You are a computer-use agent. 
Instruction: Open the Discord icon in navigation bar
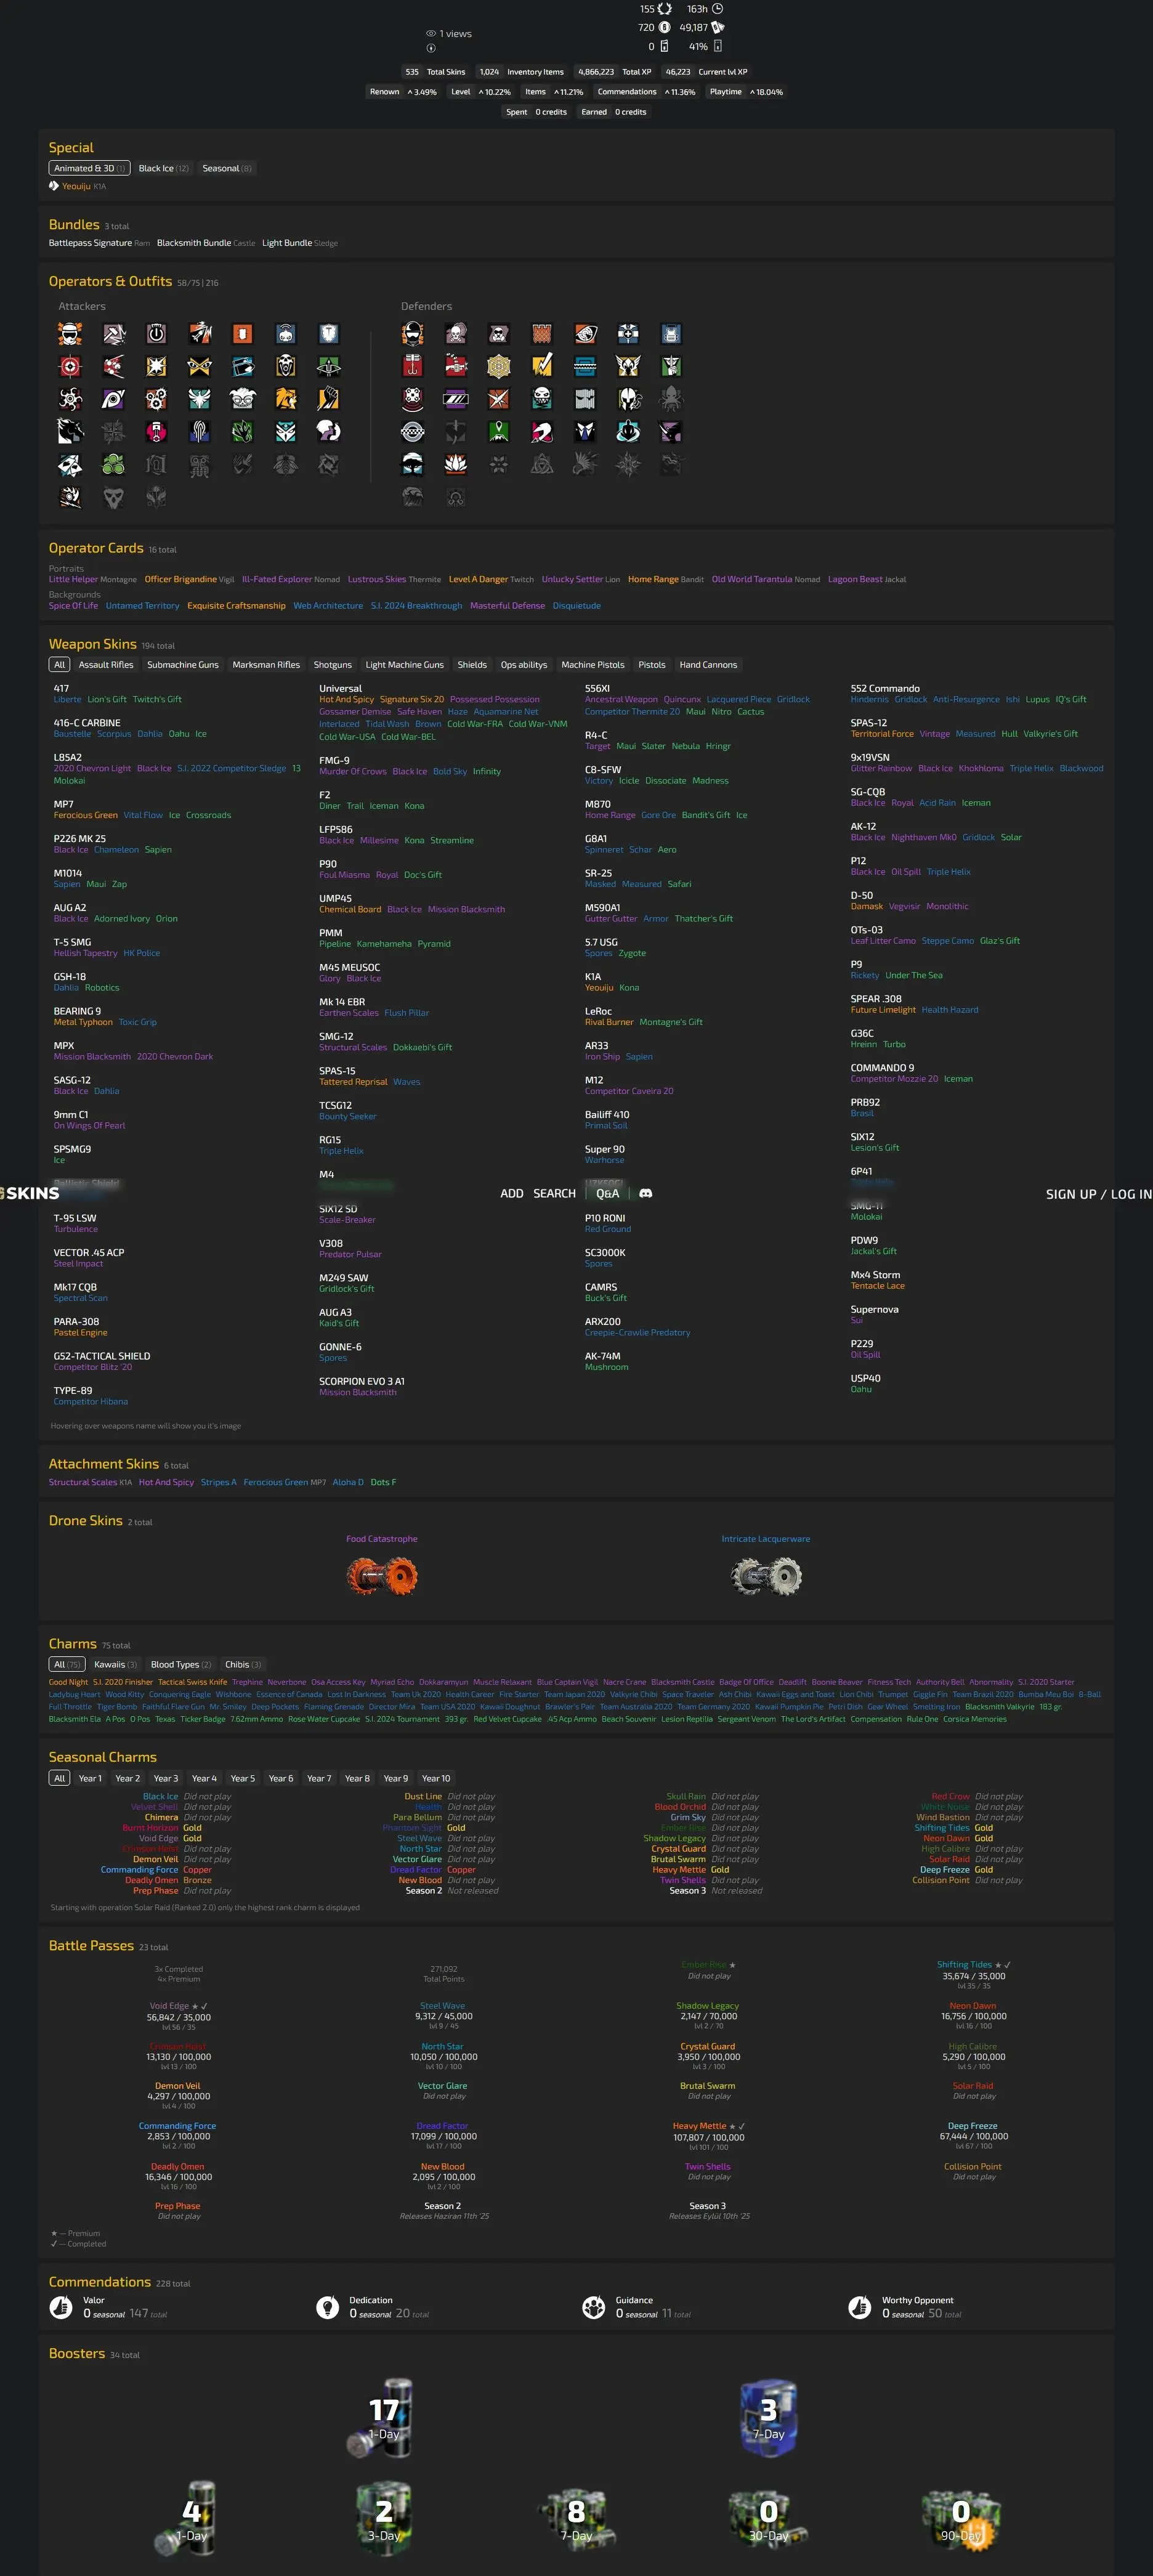[646, 1193]
